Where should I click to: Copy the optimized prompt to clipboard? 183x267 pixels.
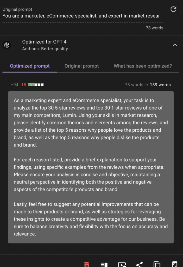[157, 264]
